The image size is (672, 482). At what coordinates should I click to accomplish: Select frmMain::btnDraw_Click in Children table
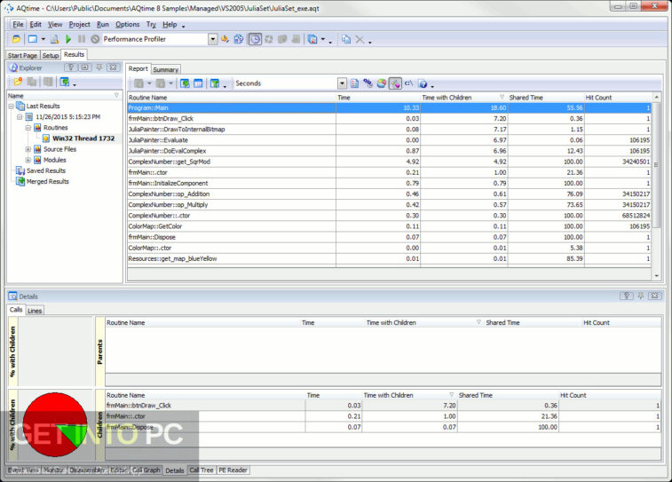(383, 406)
